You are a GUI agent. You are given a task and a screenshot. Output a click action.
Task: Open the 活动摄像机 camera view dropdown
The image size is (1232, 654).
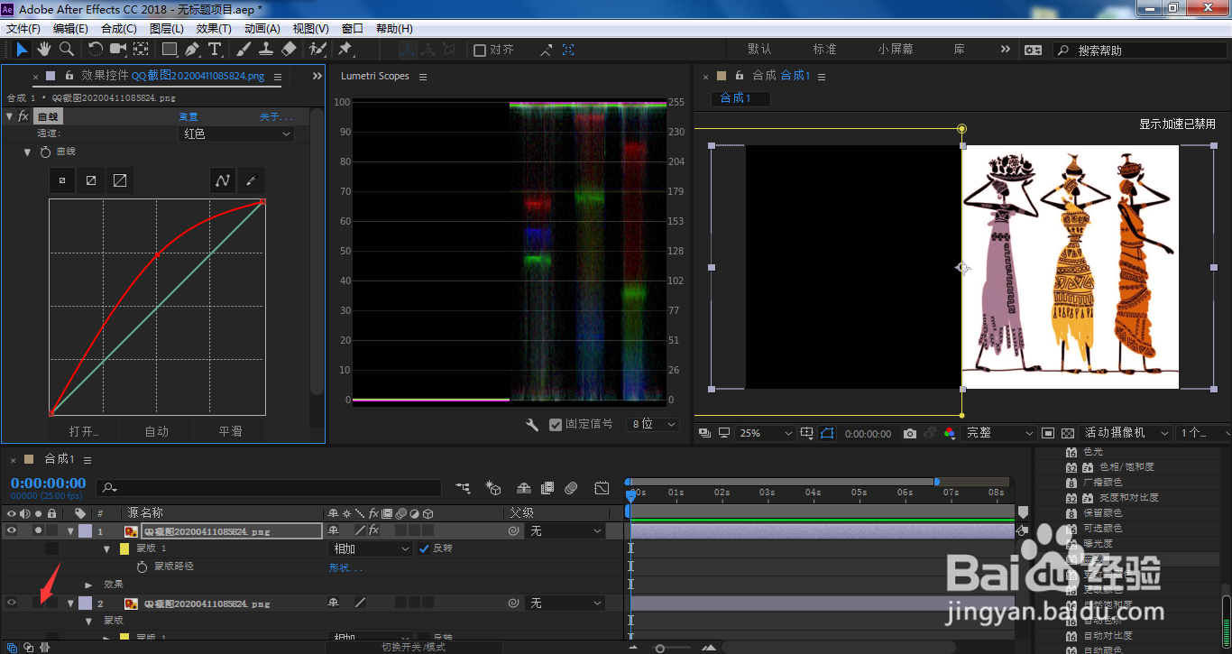pos(1126,434)
